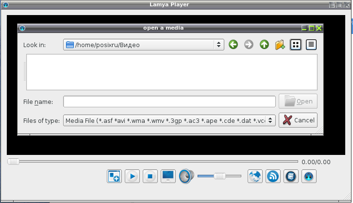Switch to icon list view
The width and height of the screenshot is (353, 203).
click(296, 45)
